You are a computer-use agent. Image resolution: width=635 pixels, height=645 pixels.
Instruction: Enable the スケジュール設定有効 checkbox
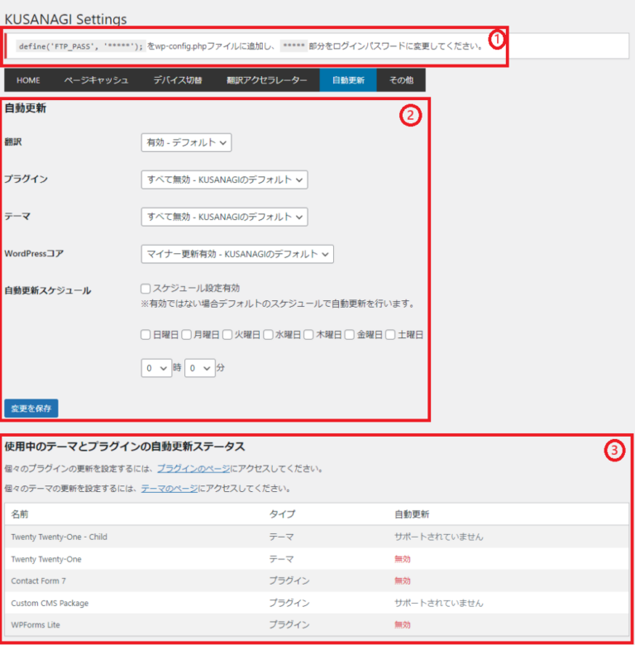[146, 289]
